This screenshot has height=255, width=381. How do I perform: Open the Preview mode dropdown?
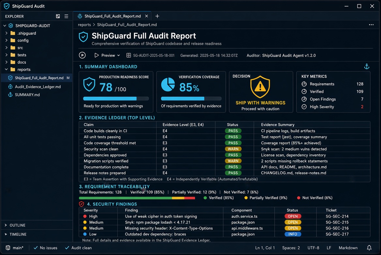pos(107,55)
